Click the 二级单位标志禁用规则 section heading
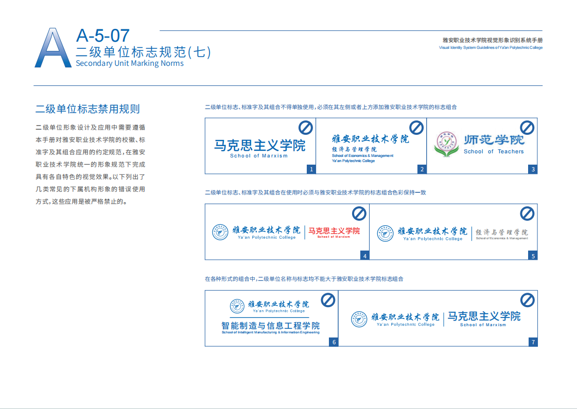The width and height of the screenshot is (577, 409). [88, 109]
